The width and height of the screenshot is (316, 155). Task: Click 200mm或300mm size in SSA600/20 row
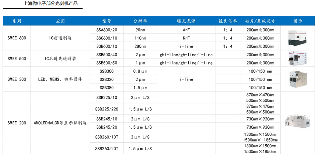click(260, 30)
